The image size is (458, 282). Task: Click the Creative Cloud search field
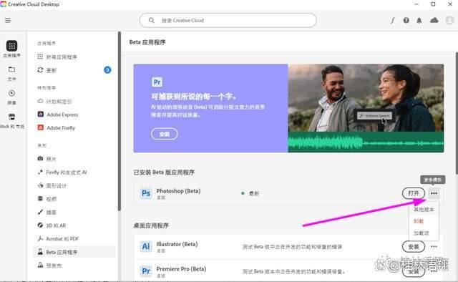[x=228, y=21]
